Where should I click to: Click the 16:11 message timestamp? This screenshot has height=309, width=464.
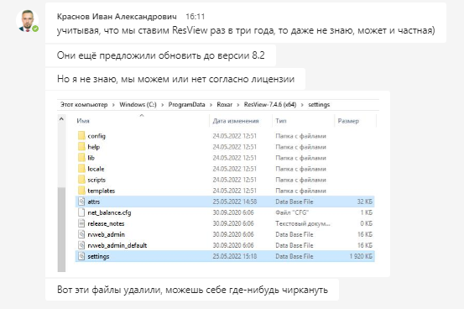[x=195, y=17]
